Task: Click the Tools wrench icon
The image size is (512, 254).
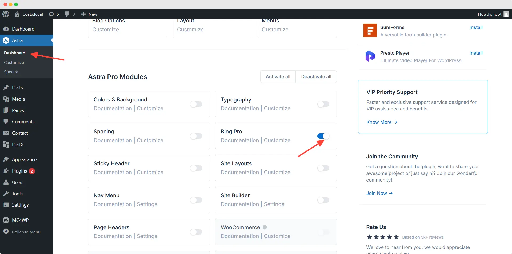Action: [x=6, y=194]
